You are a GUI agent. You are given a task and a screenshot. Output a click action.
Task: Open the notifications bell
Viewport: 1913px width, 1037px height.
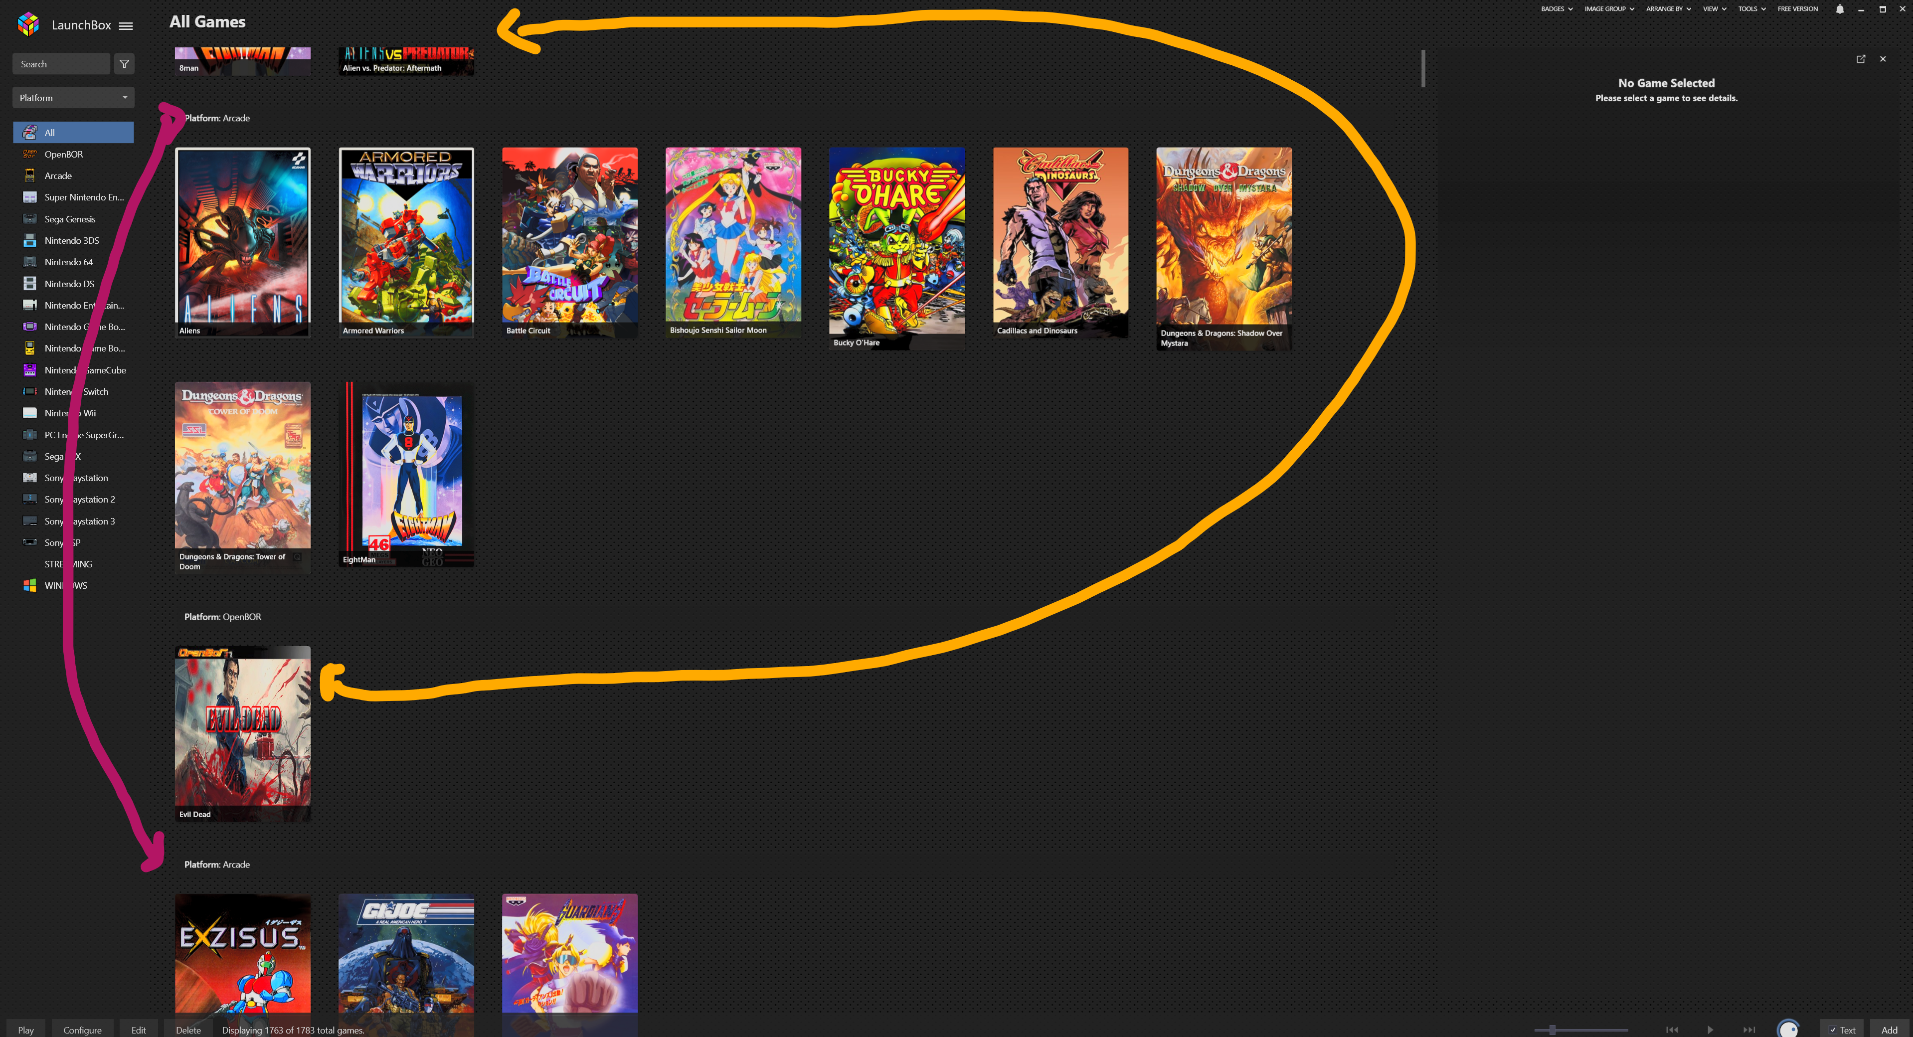pos(1840,9)
